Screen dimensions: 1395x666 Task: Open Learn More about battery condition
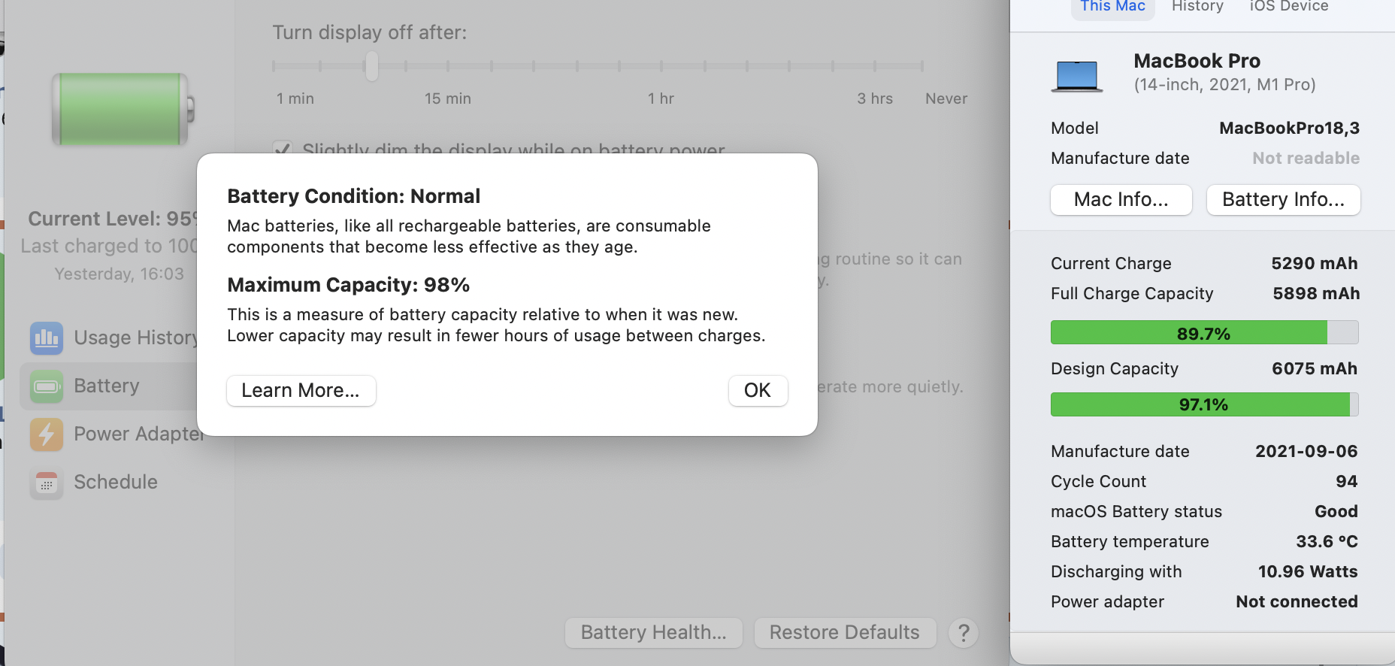pyautogui.click(x=301, y=390)
